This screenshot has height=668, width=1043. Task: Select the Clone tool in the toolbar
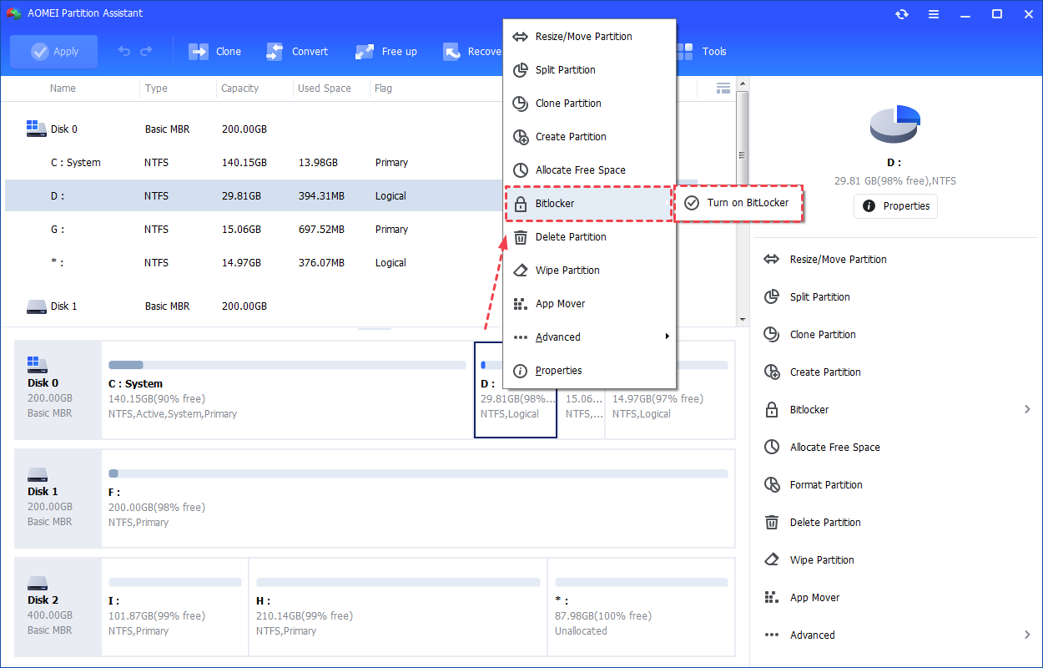pyautogui.click(x=214, y=51)
